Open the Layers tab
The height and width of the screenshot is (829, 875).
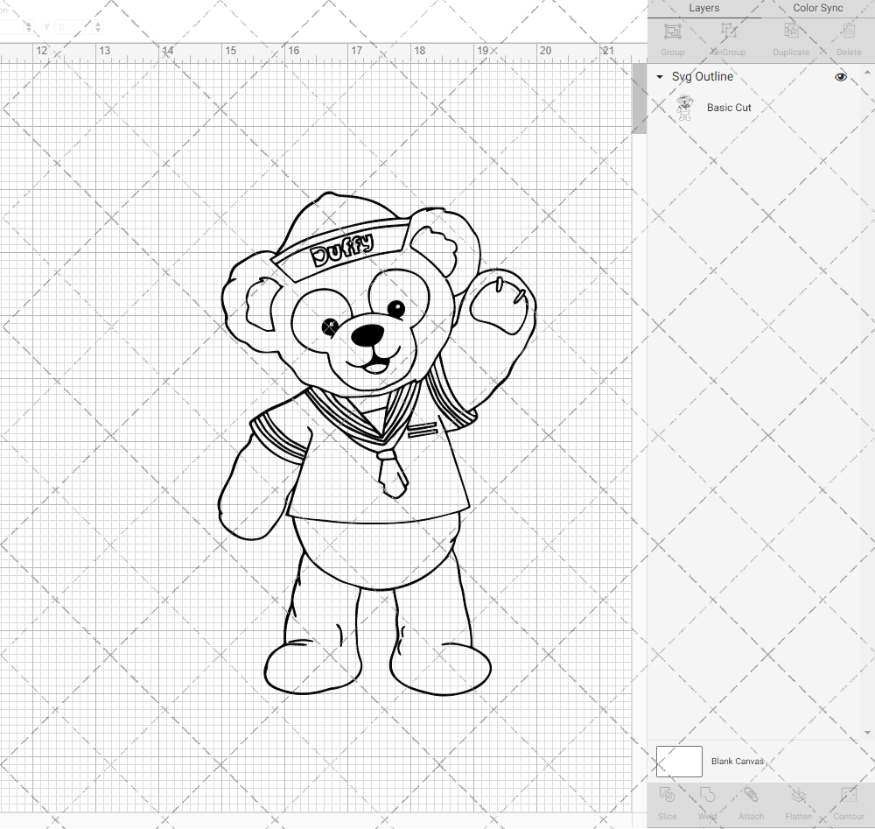(703, 8)
